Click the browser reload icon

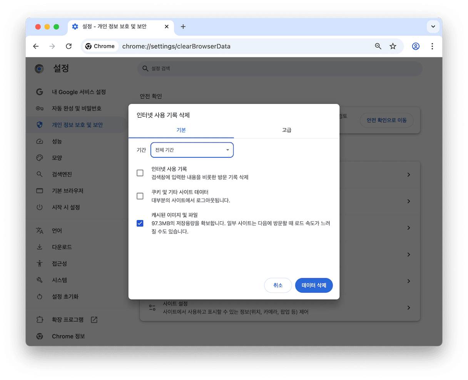(x=69, y=46)
